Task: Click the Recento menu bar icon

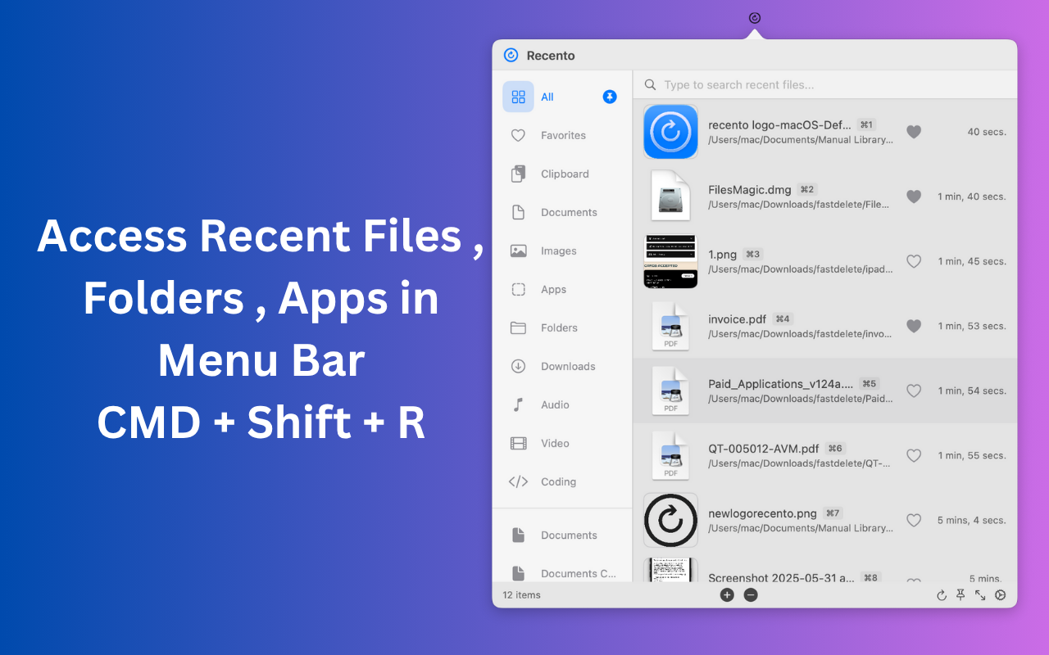Action: (755, 18)
